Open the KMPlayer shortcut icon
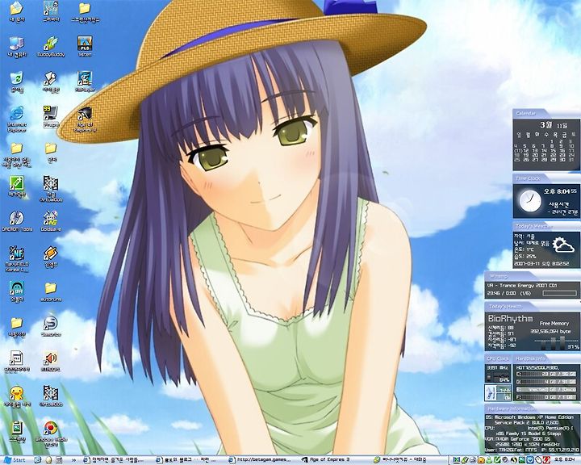The width and height of the screenshot is (581, 465). (x=85, y=81)
